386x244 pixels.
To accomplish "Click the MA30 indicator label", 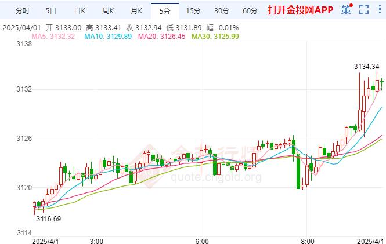I will click(215, 37).
